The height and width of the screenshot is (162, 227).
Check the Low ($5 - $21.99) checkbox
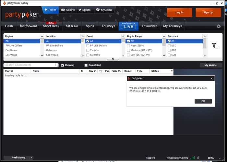coord(128,55)
